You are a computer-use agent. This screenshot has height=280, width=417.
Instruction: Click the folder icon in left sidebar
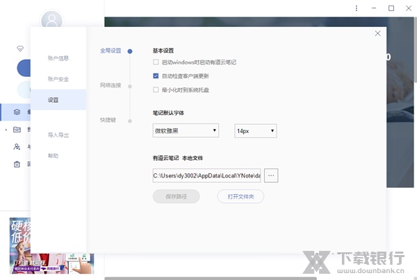(x=17, y=129)
